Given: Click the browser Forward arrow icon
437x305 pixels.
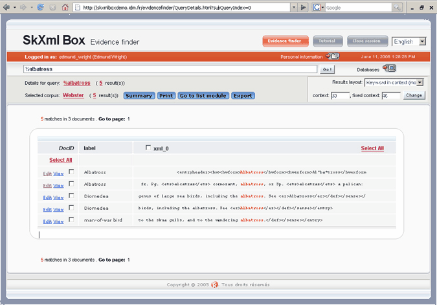Looking at the screenshot, I should coord(23,7).
